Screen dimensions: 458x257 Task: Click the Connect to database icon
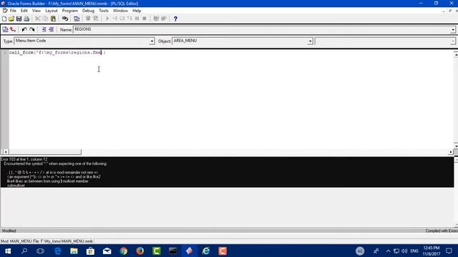pyautogui.click(x=65, y=19)
